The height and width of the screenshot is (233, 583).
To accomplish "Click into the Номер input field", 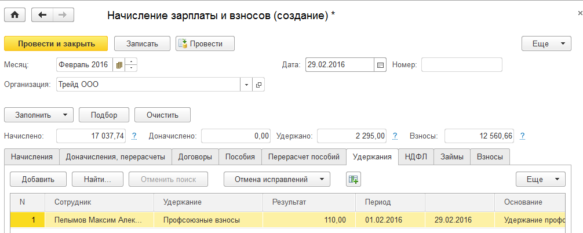I will tap(461, 65).
